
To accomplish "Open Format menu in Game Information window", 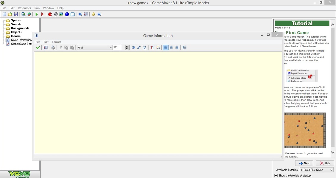I will click(x=57, y=42).
